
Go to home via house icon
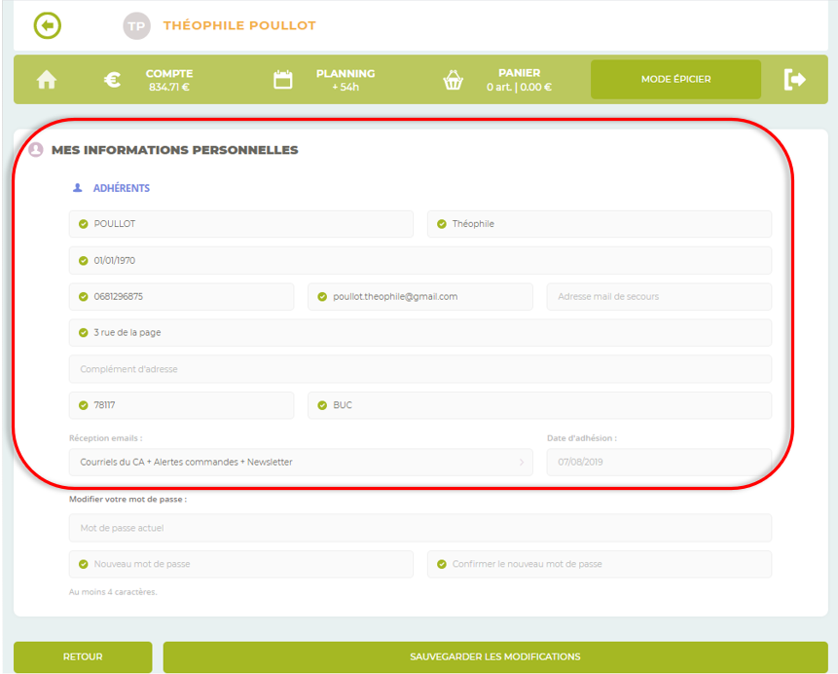(x=46, y=80)
